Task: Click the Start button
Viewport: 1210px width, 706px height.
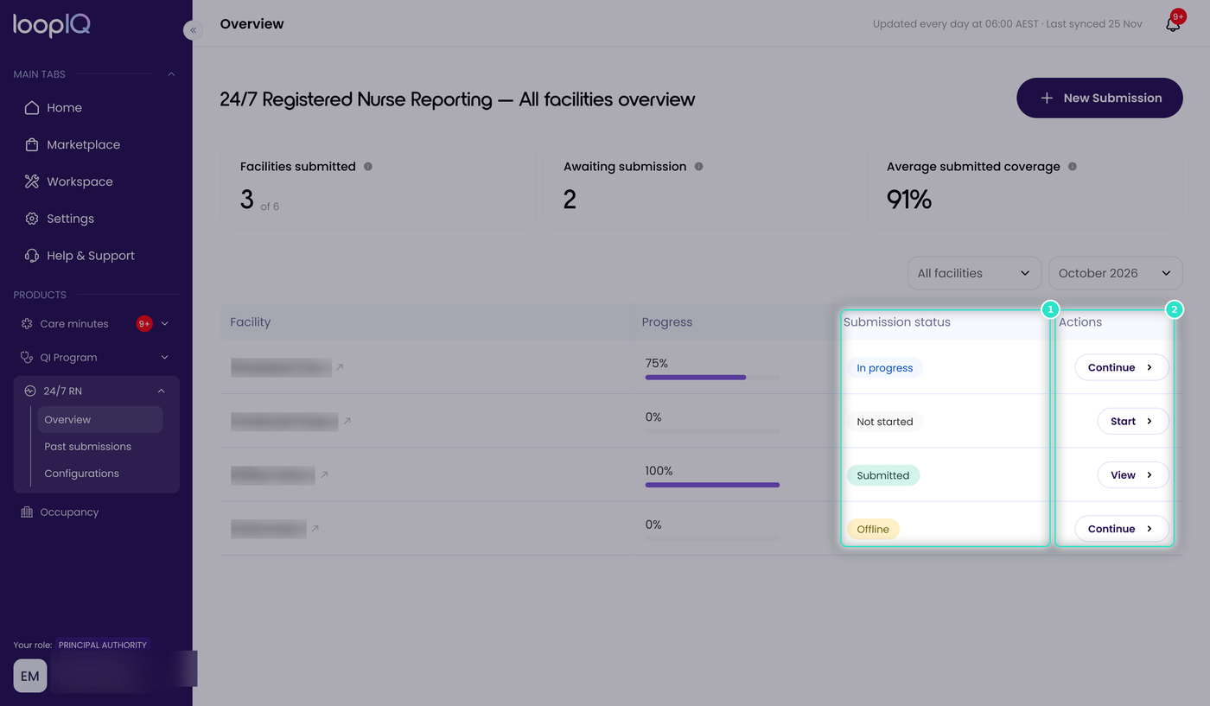Action: click(1133, 421)
